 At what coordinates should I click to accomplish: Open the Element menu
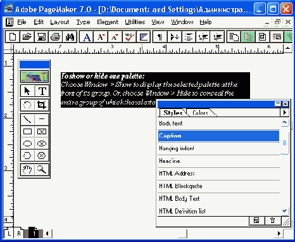tap(108, 22)
